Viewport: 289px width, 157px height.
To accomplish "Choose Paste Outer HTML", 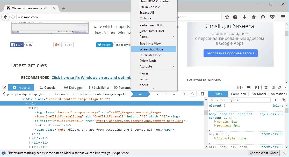I will pyautogui.click(x=154, y=31).
